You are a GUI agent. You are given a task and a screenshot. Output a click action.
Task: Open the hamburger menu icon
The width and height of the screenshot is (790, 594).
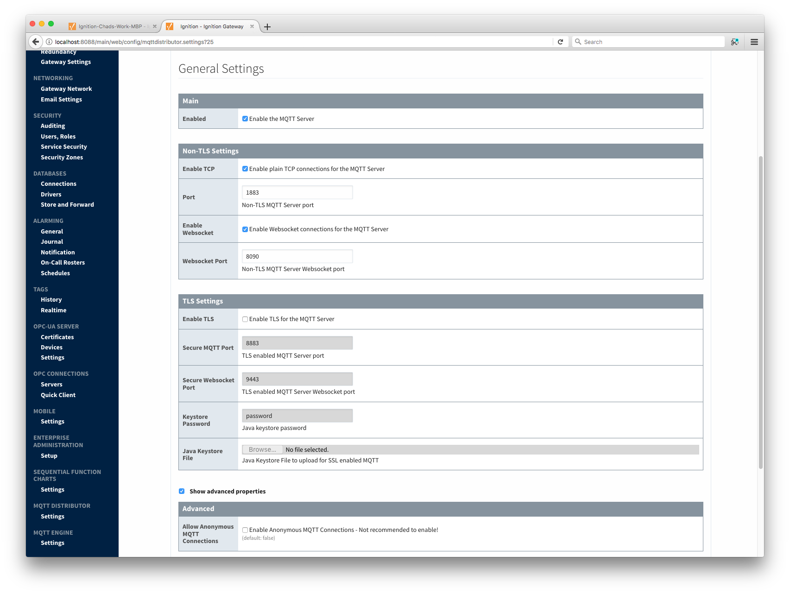[754, 42]
